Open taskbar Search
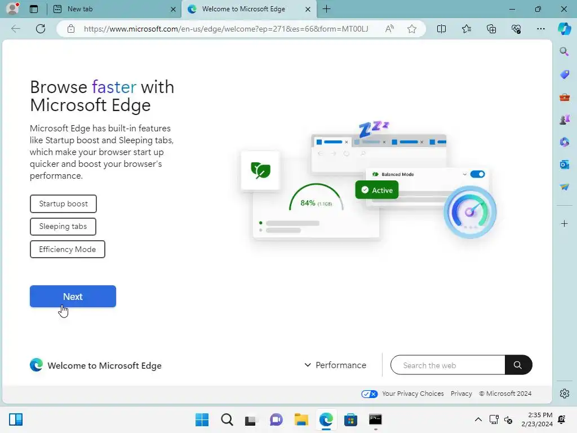The width and height of the screenshot is (577, 433). tap(227, 419)
